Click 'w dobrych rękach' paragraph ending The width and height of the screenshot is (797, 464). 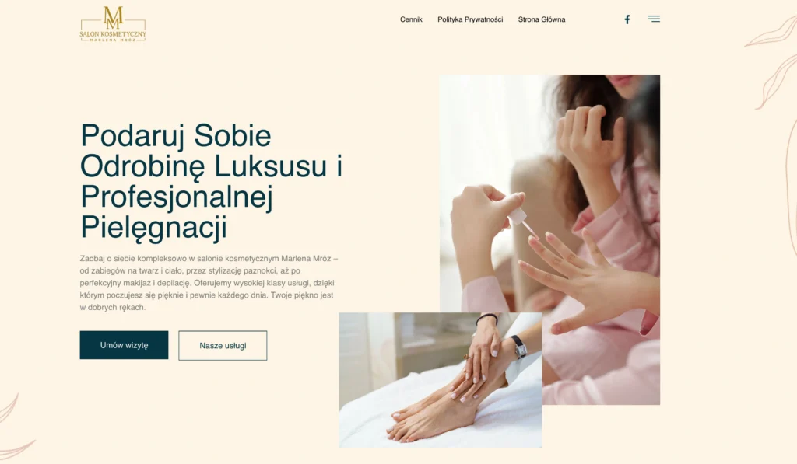113,307
